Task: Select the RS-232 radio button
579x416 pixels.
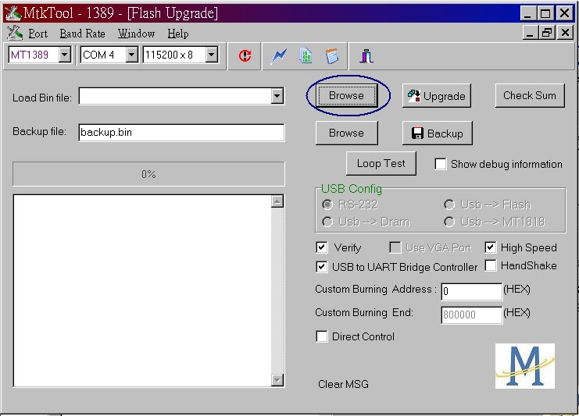Action: [x=327, y=204]
